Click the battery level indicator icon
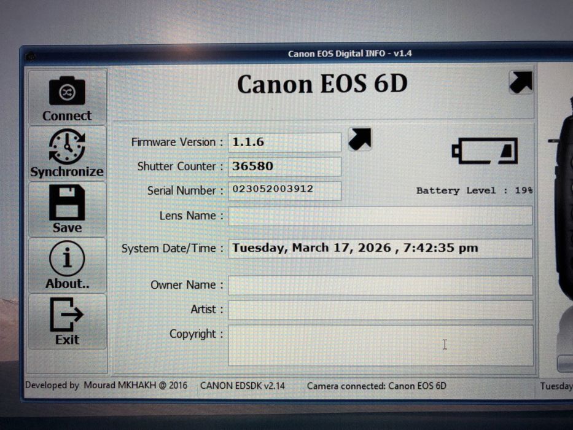Screen dimensions: 573x430 click(x=485, y=150)
